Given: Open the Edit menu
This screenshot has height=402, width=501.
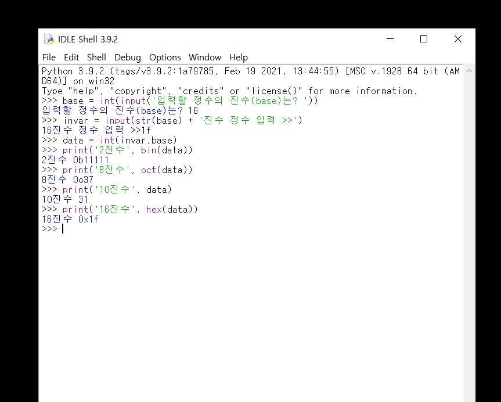Looking at the screenshot, I should (71, 58).
